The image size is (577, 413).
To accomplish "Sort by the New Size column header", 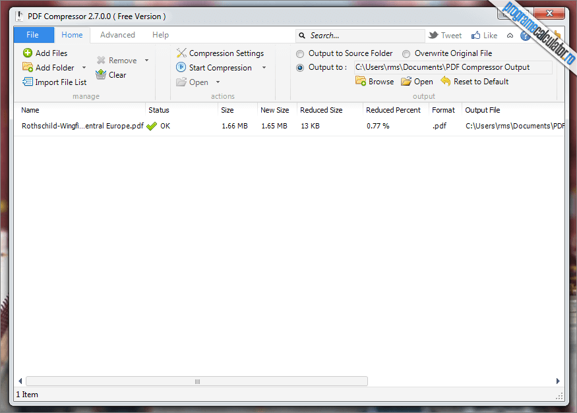I will coord(277,110).
